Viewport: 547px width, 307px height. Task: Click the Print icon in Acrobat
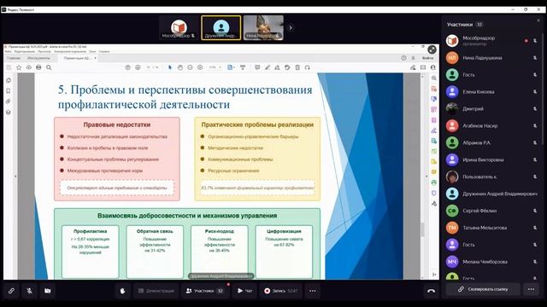pyautogui.click(x=38, y=67)
